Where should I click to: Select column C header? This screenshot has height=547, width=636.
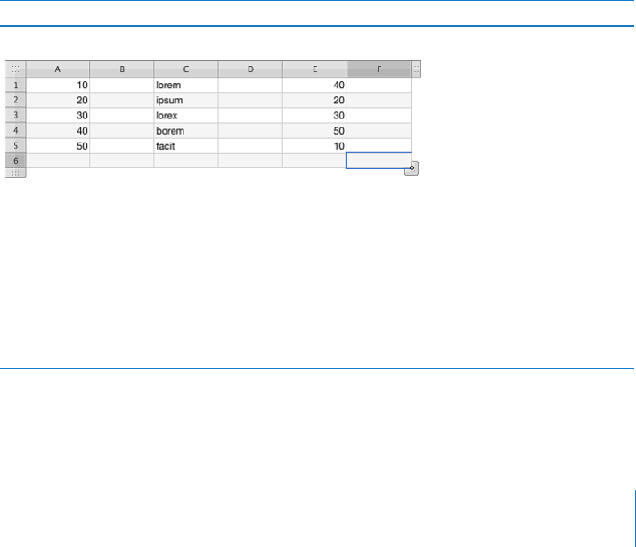(186, 69)
